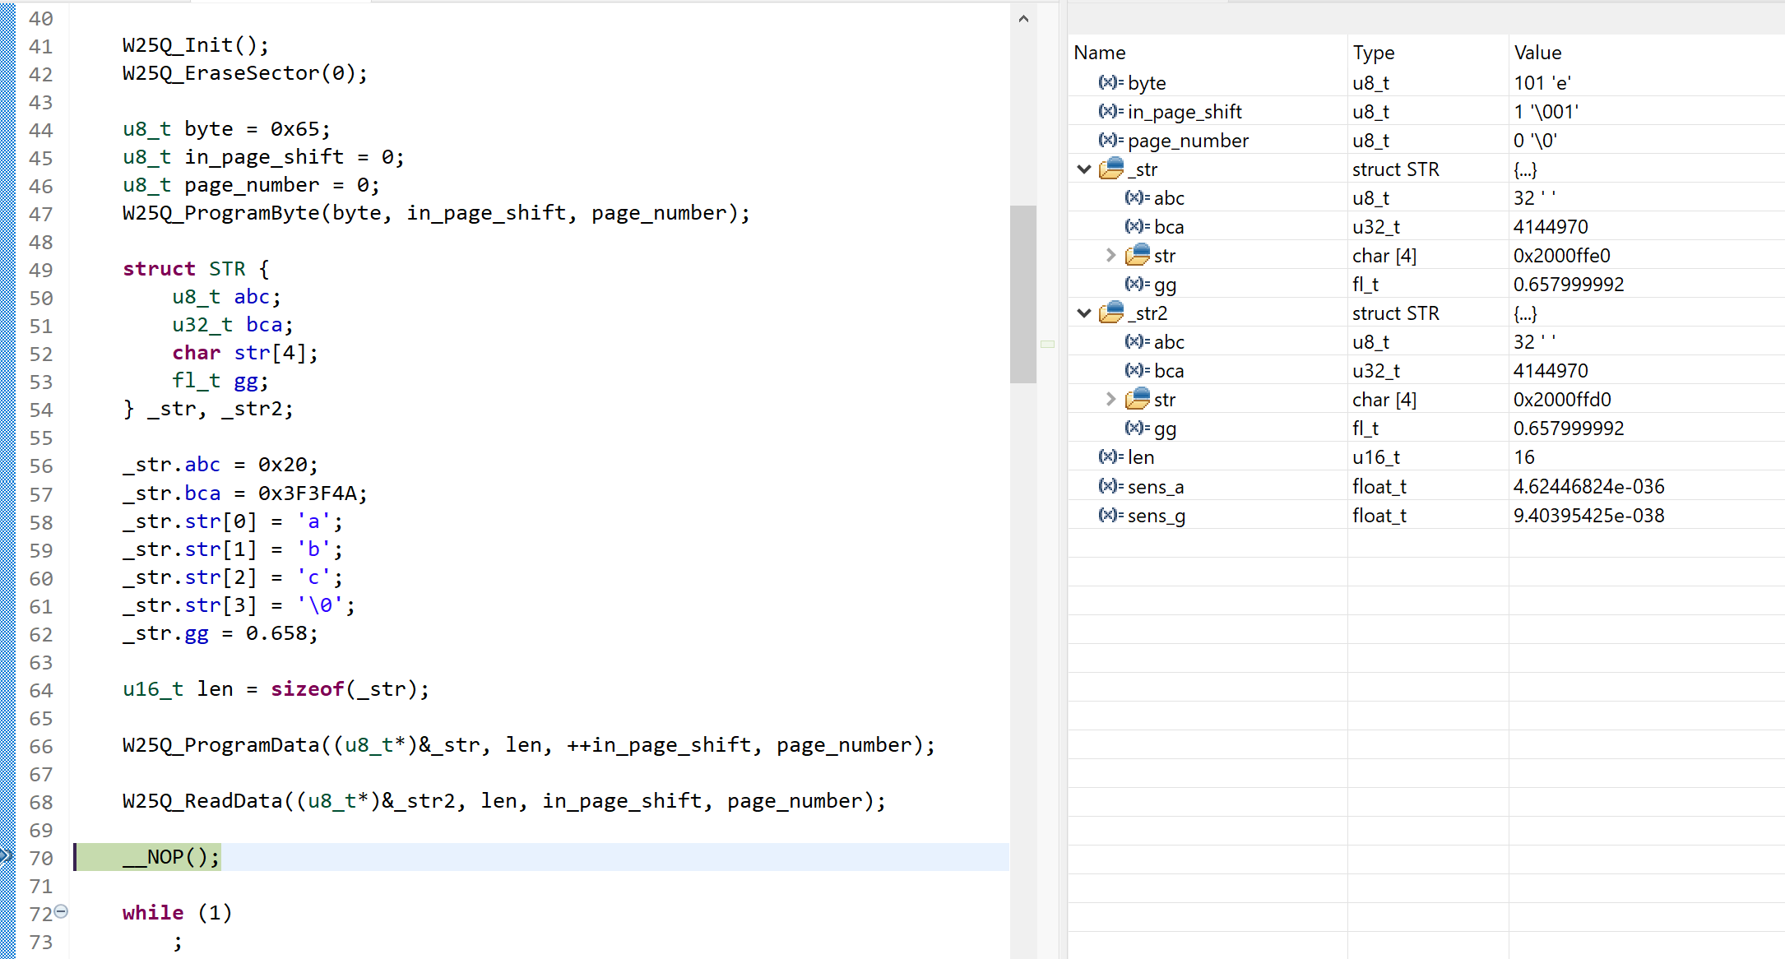Viewport: 1785px width, 959px height.
Task: Click the sens_g variable icon
Action: click(1110, 515)
